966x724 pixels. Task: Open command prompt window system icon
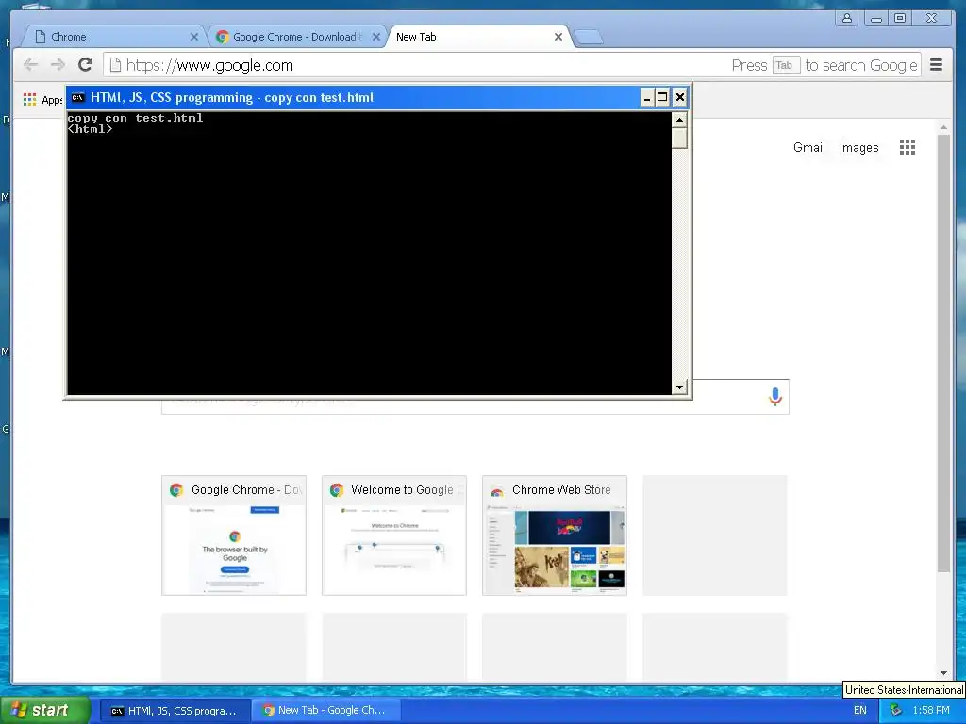(77, 97)
